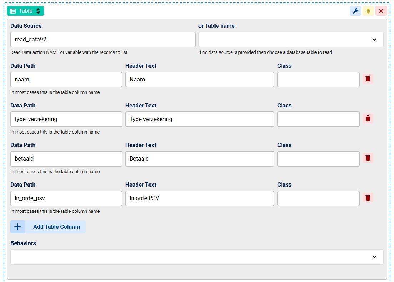The height and width of the screenshot is (282, 394).
Task: Click the yellow move up/down arrows icon
Action: pos(368,11)
